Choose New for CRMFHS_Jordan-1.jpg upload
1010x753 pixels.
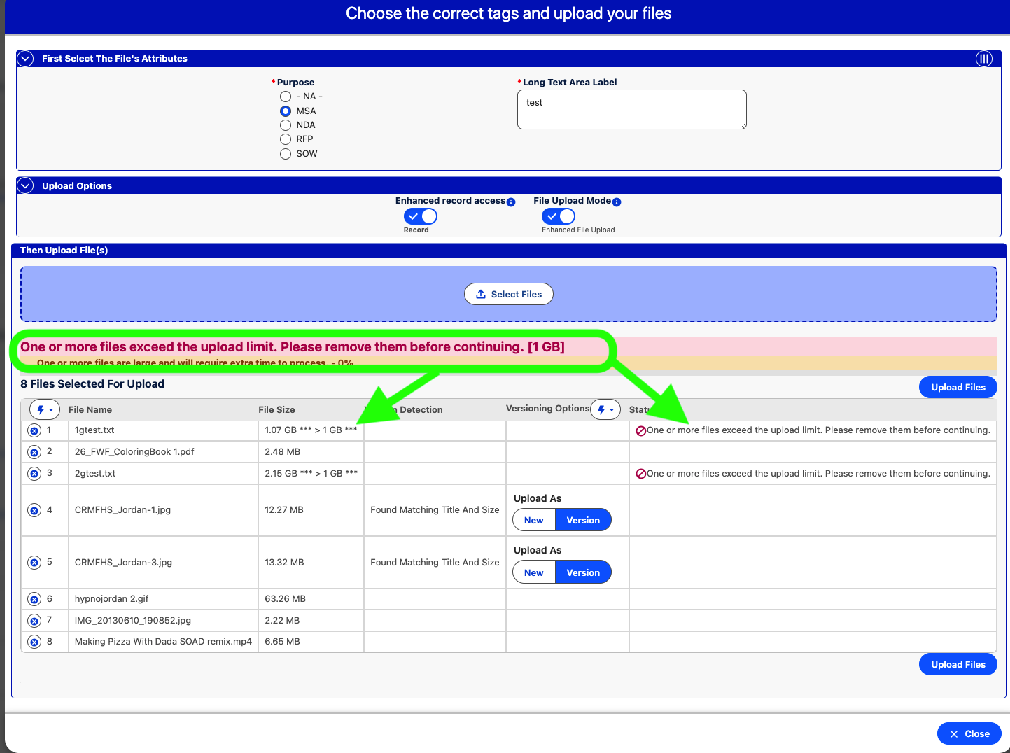534,521
